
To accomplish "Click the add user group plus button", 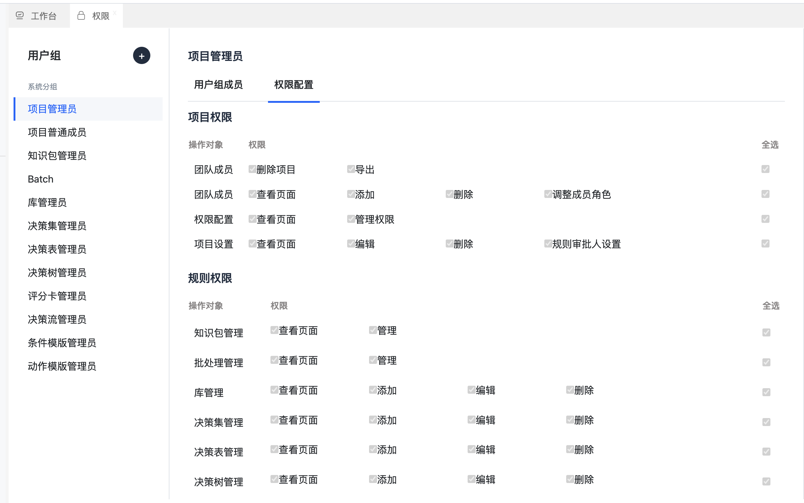I will click(141, 55).
